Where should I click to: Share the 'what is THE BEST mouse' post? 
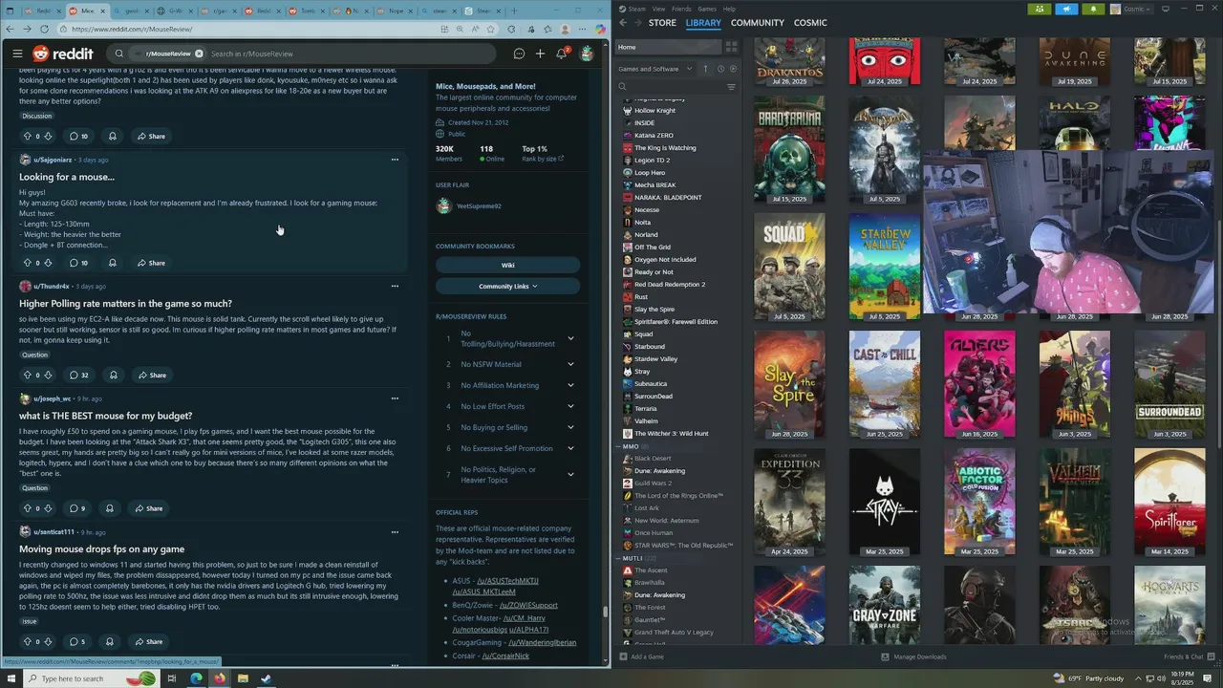tap(149, 508)
